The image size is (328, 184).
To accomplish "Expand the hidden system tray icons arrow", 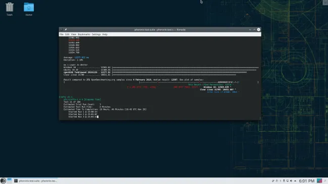I will click(x=295, y=181).
